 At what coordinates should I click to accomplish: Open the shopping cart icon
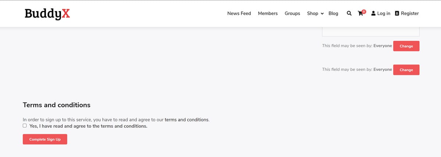pyautogui.click(x=361, y=14)
